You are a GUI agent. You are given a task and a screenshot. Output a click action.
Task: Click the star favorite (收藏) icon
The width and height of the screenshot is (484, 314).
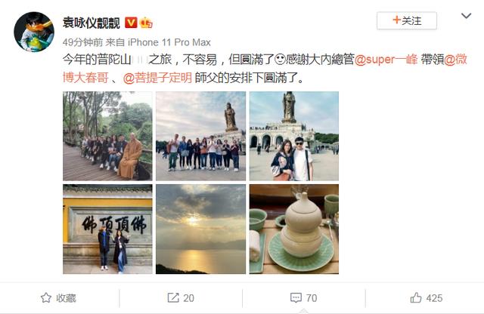coord(46,298)
